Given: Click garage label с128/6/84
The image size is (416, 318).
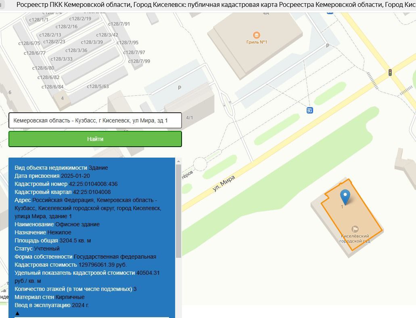Looking at the screenshot, I should (x=52, y=87).
